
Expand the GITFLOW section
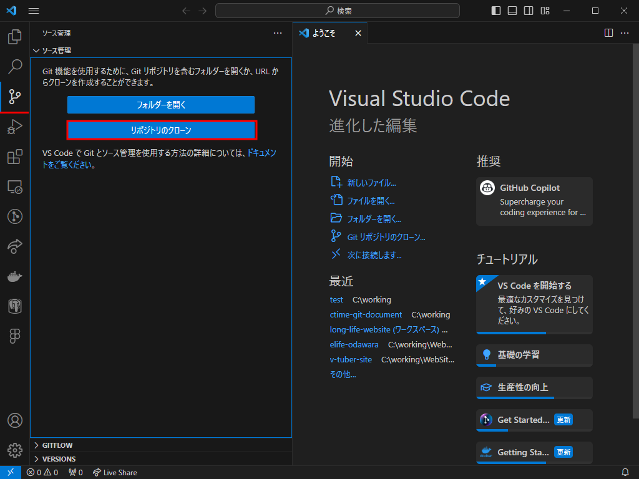161,445
